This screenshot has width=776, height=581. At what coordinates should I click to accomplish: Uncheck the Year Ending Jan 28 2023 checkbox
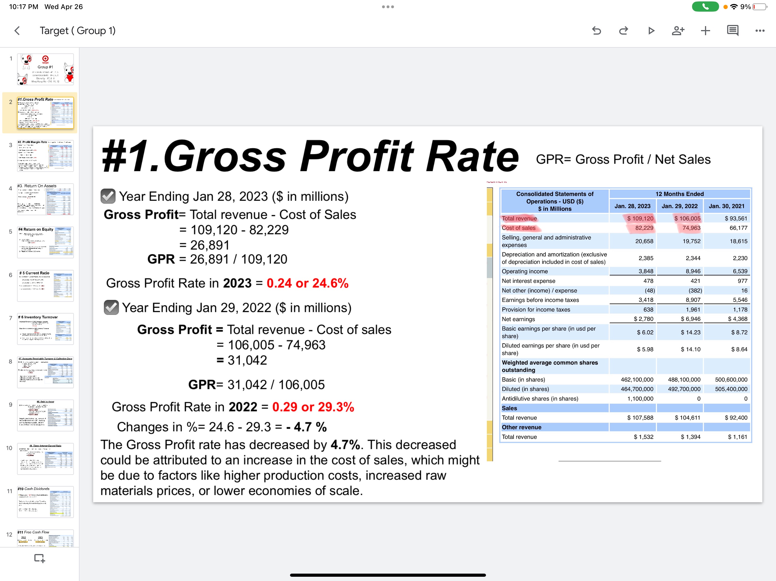pyautogui.click(x=108, y=196)
